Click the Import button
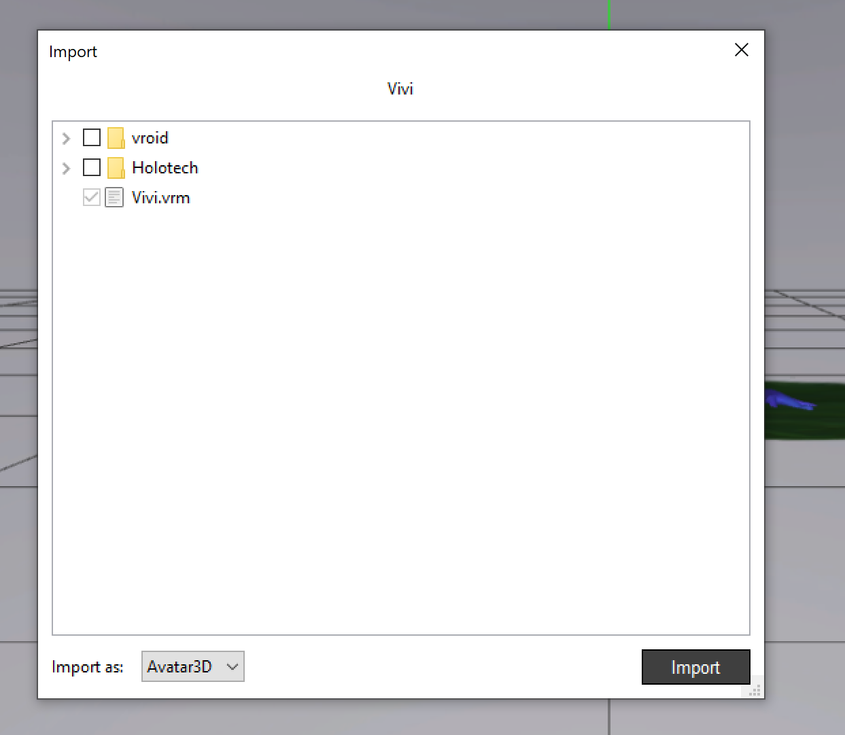 tap(695, 667)
